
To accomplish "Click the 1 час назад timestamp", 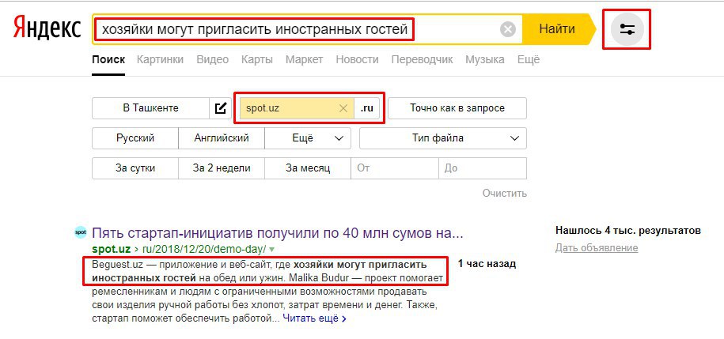I will 487,264.
